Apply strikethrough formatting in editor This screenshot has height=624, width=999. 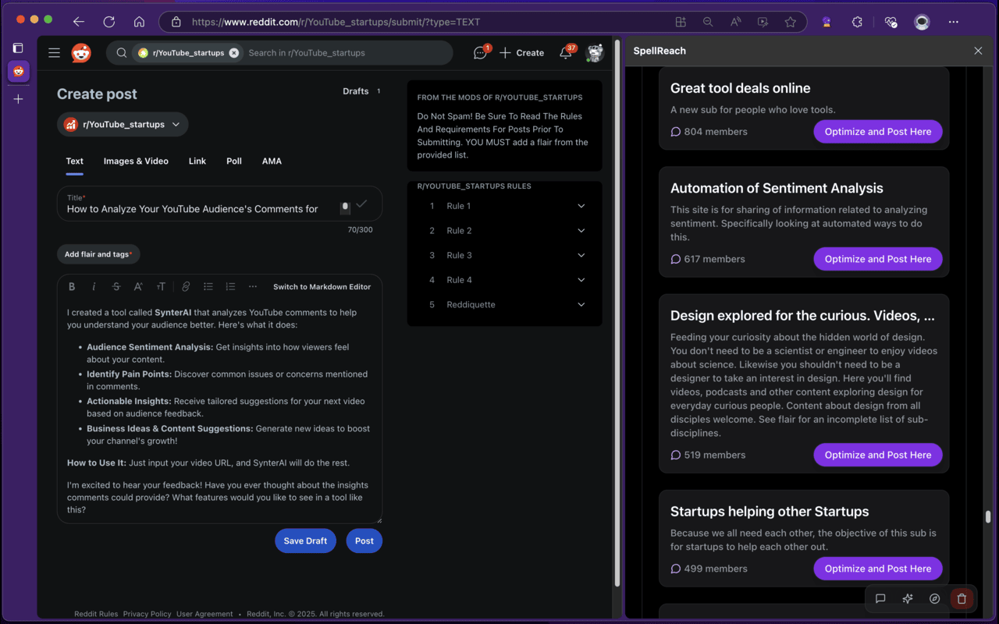(116, 286)
